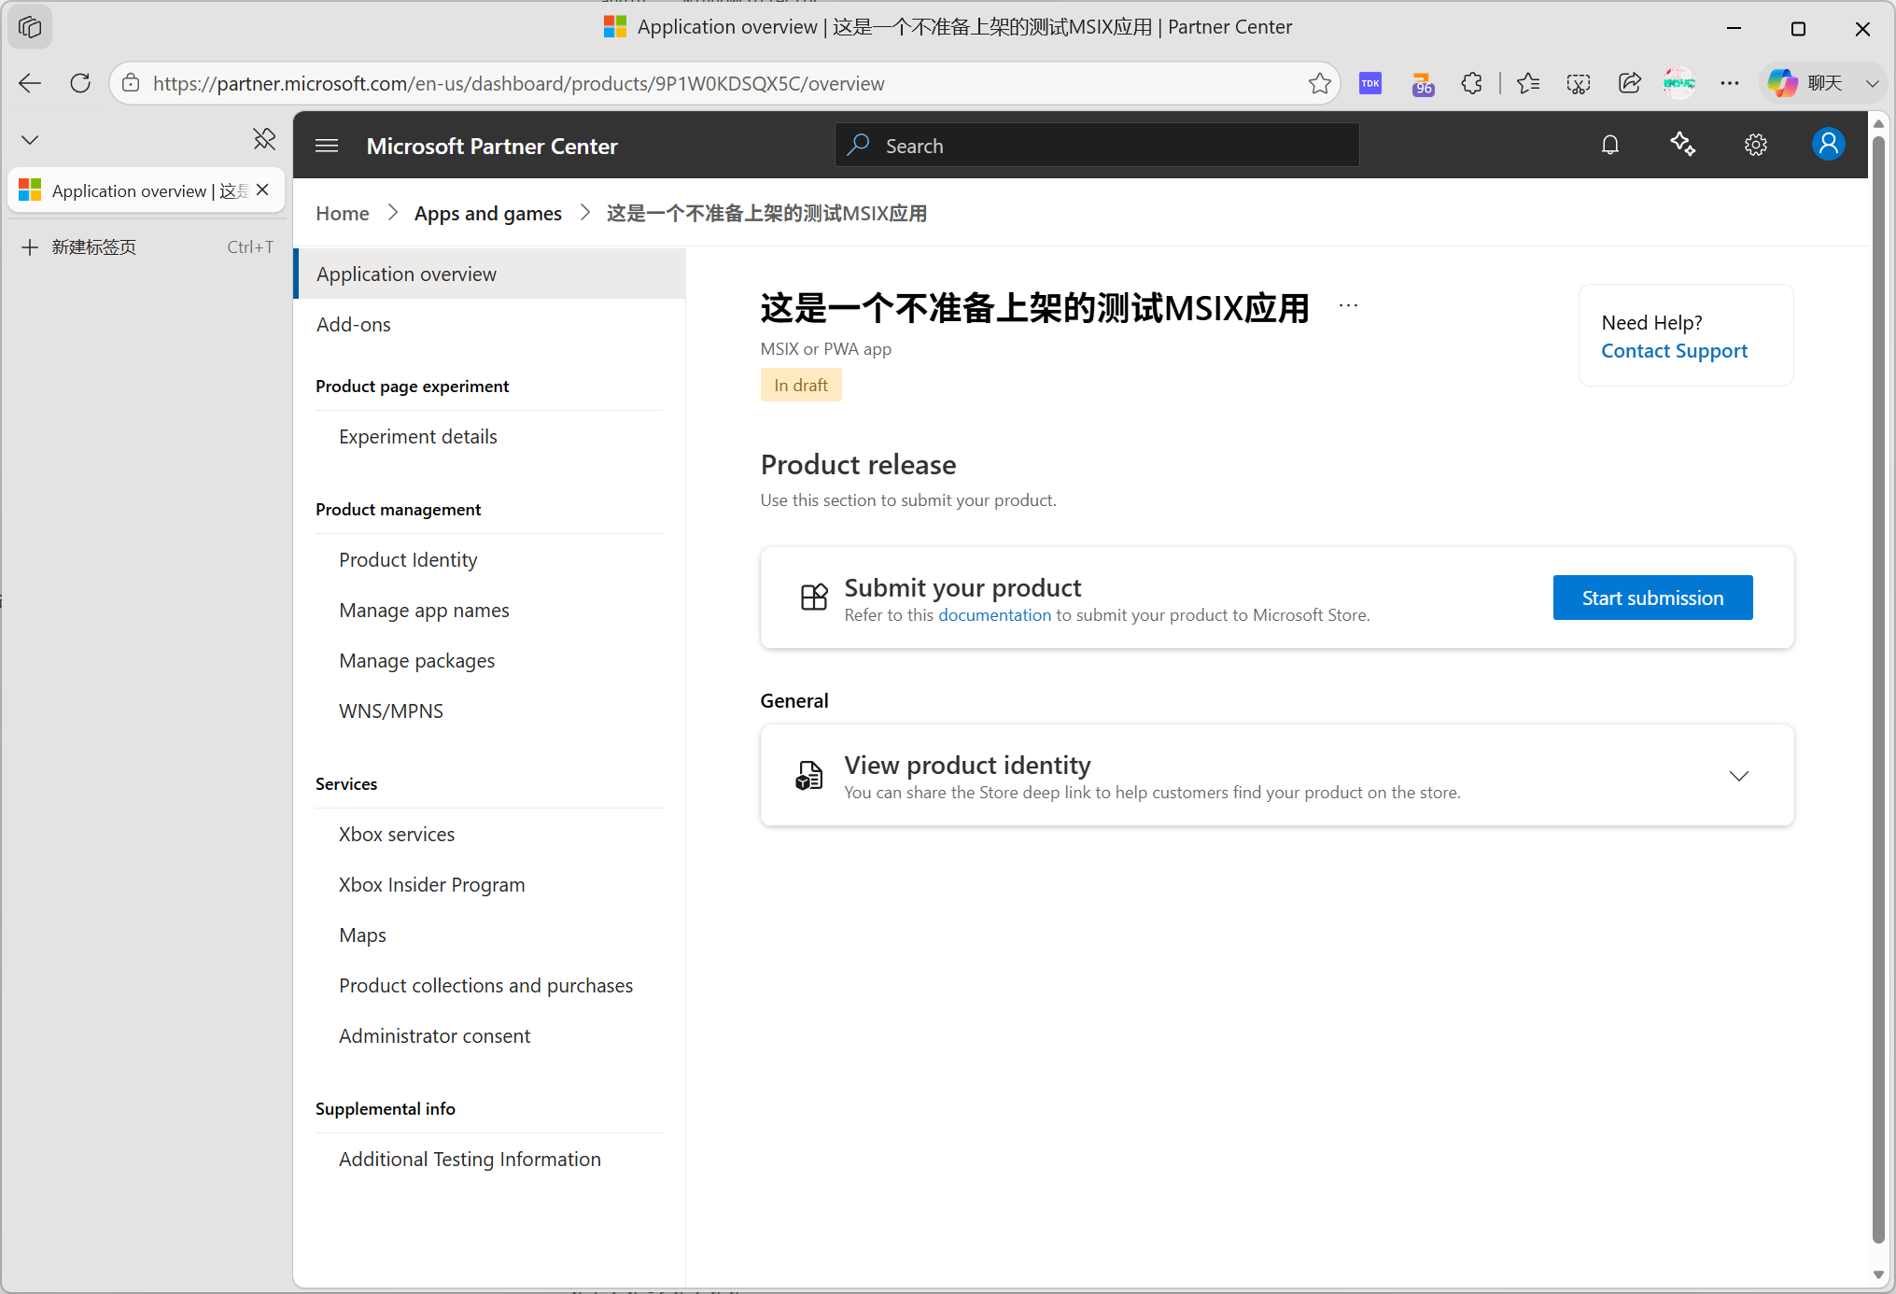Open Maps in Services
Viewport: 1896px width, 1294px height.
(362, 935)
